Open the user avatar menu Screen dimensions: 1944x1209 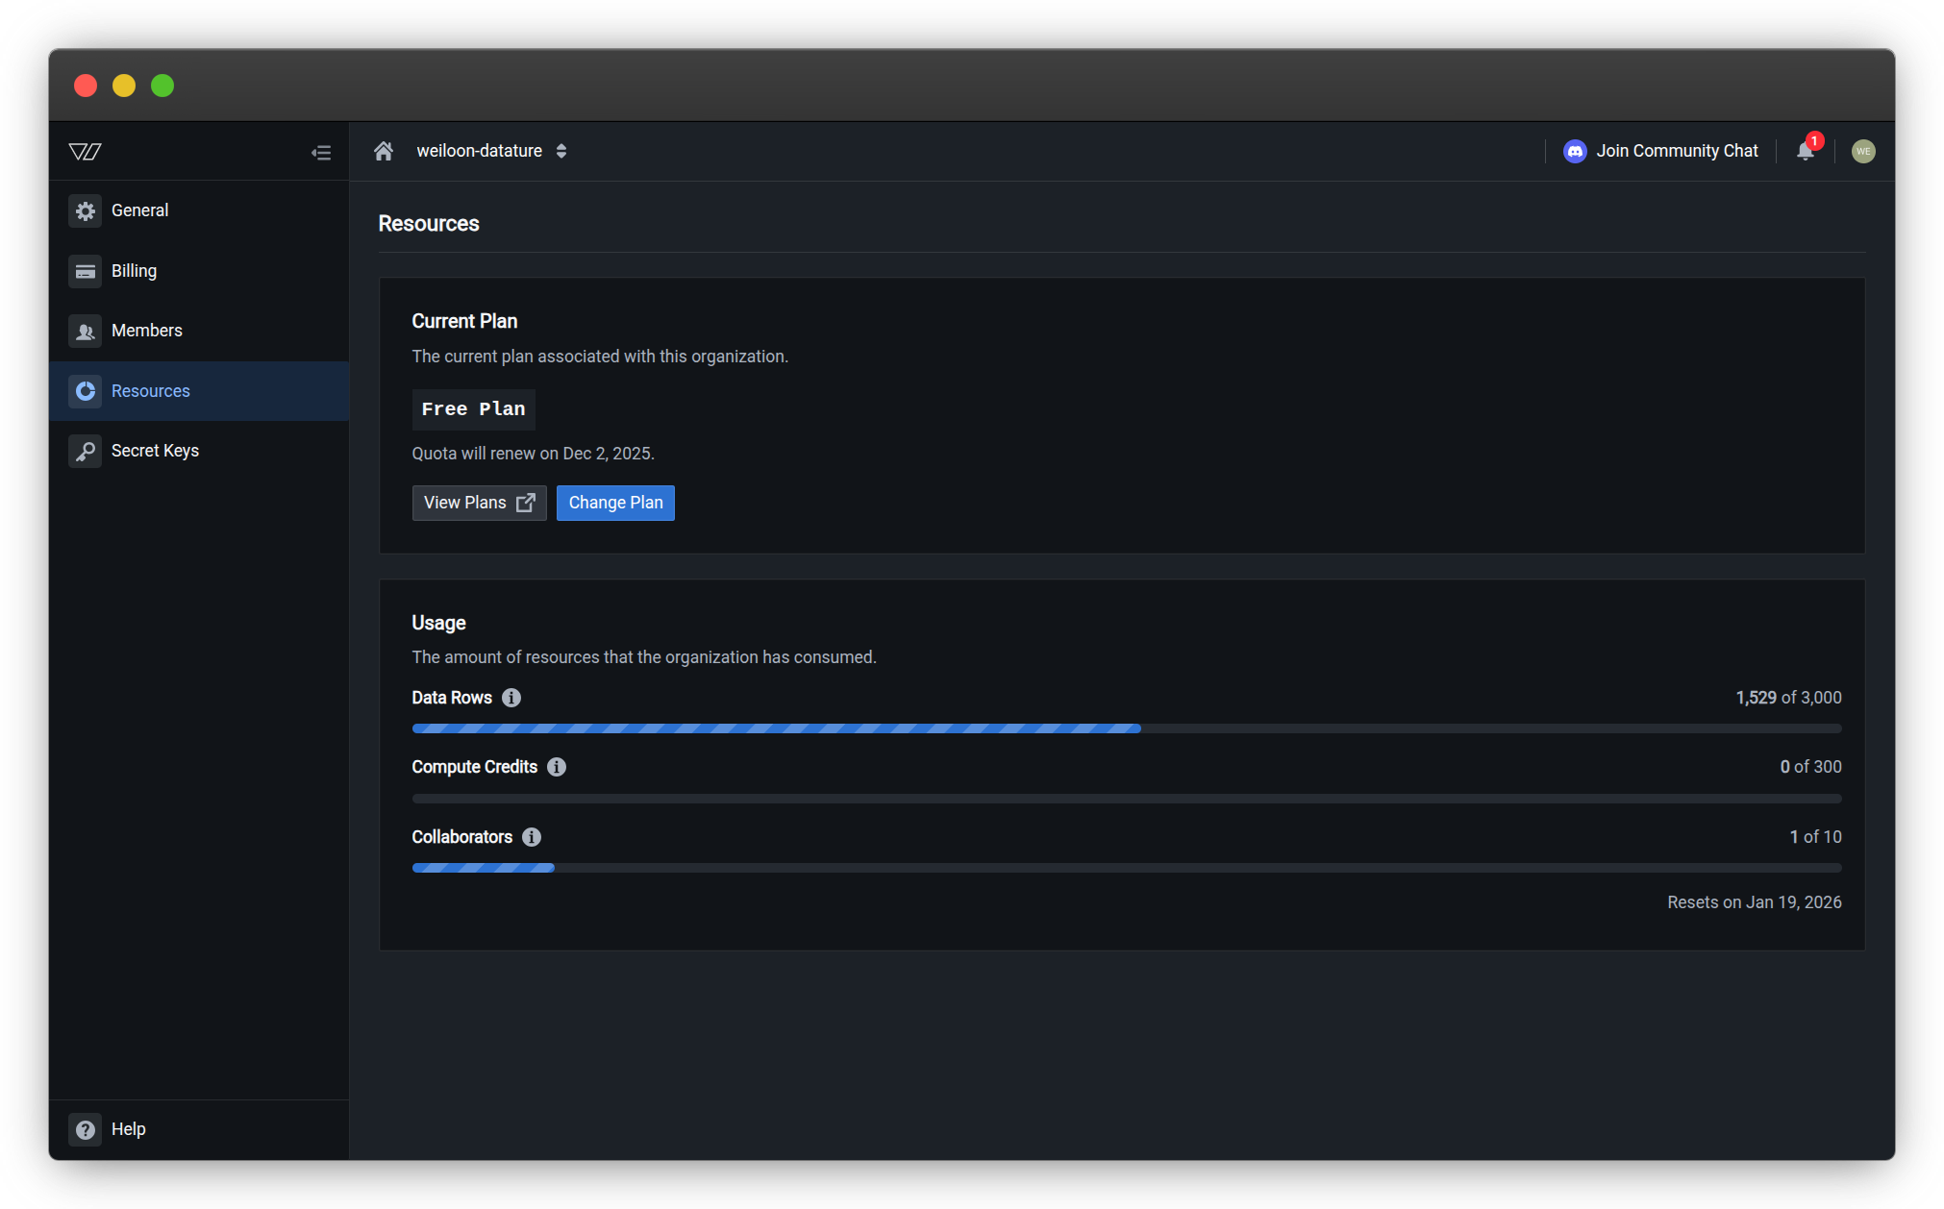(x=1862, y=151)
